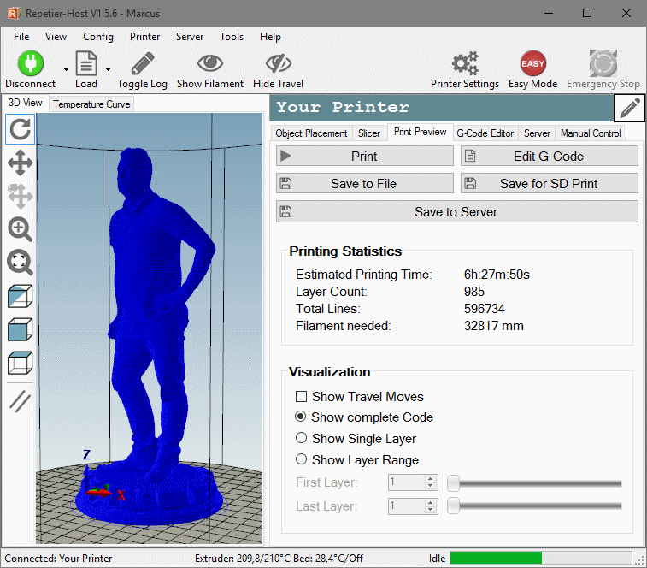
Task: Switch on Easy Mode red icon
Action: coord(532,63)
